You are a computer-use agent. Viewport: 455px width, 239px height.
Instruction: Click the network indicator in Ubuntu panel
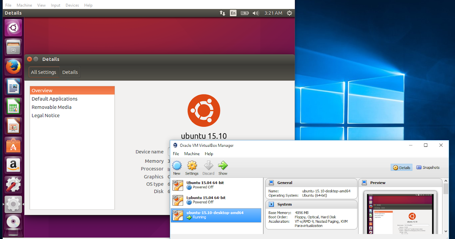[x=222, y=13]
